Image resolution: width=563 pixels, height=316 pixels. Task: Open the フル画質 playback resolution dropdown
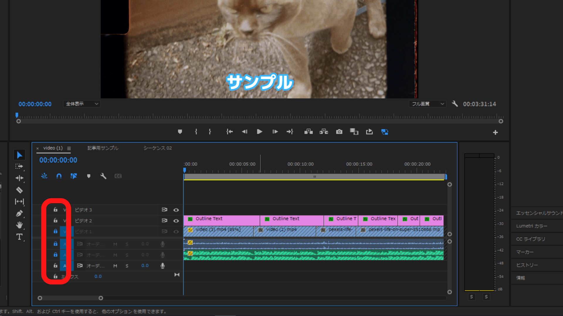pos(428,104)
